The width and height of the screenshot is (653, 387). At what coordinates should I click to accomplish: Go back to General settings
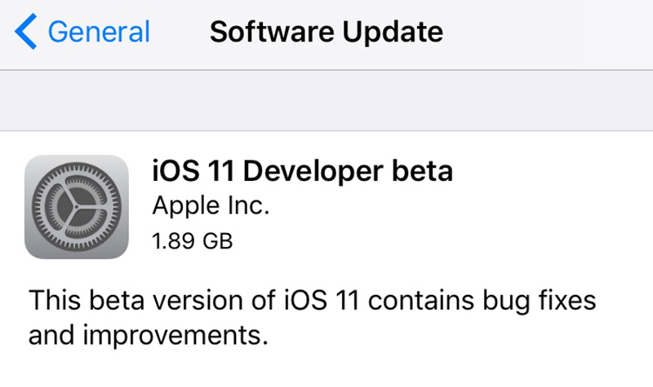pyautogui.click(x=98, y=32)
